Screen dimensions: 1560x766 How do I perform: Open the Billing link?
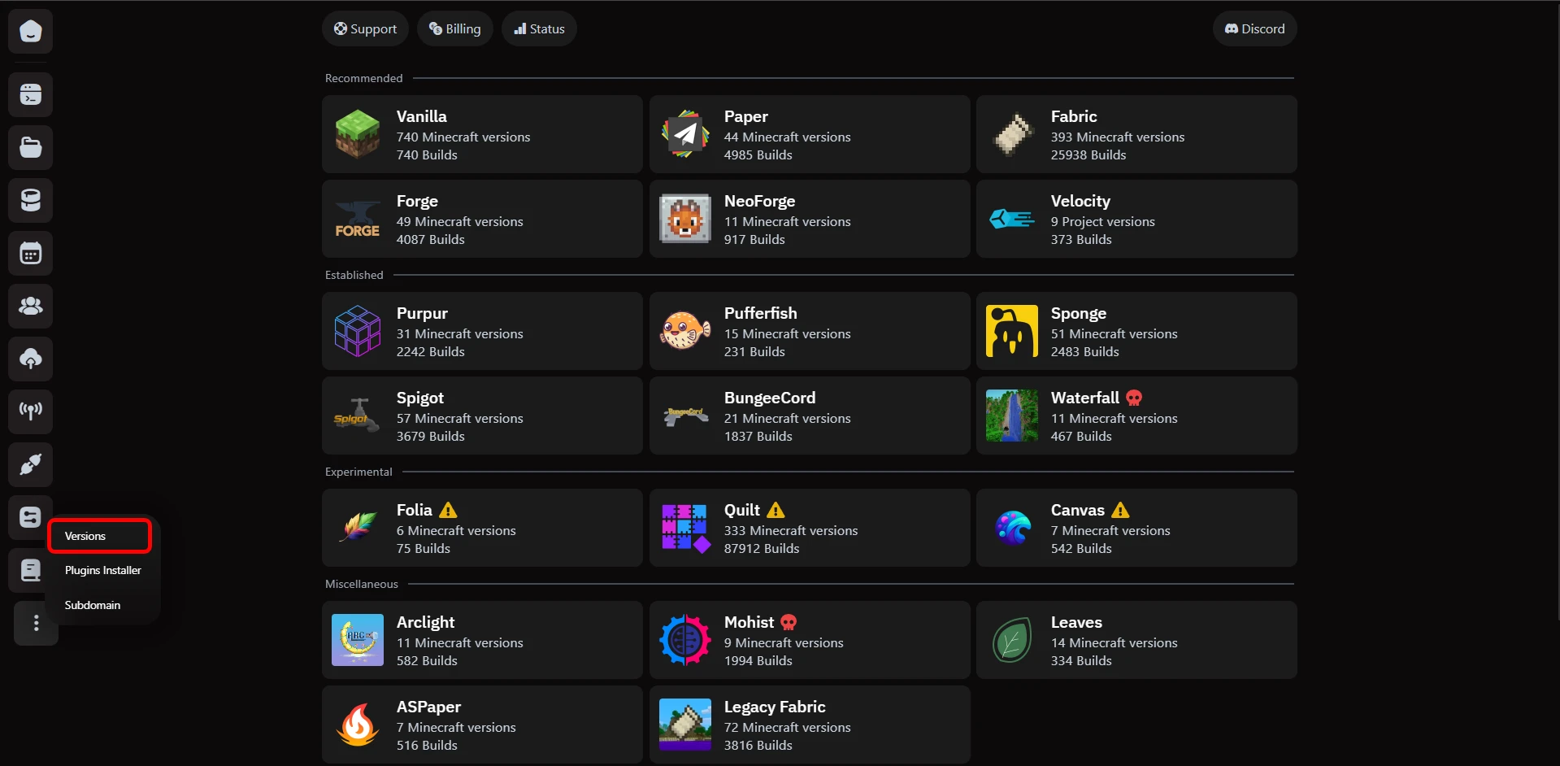(455, 28)
